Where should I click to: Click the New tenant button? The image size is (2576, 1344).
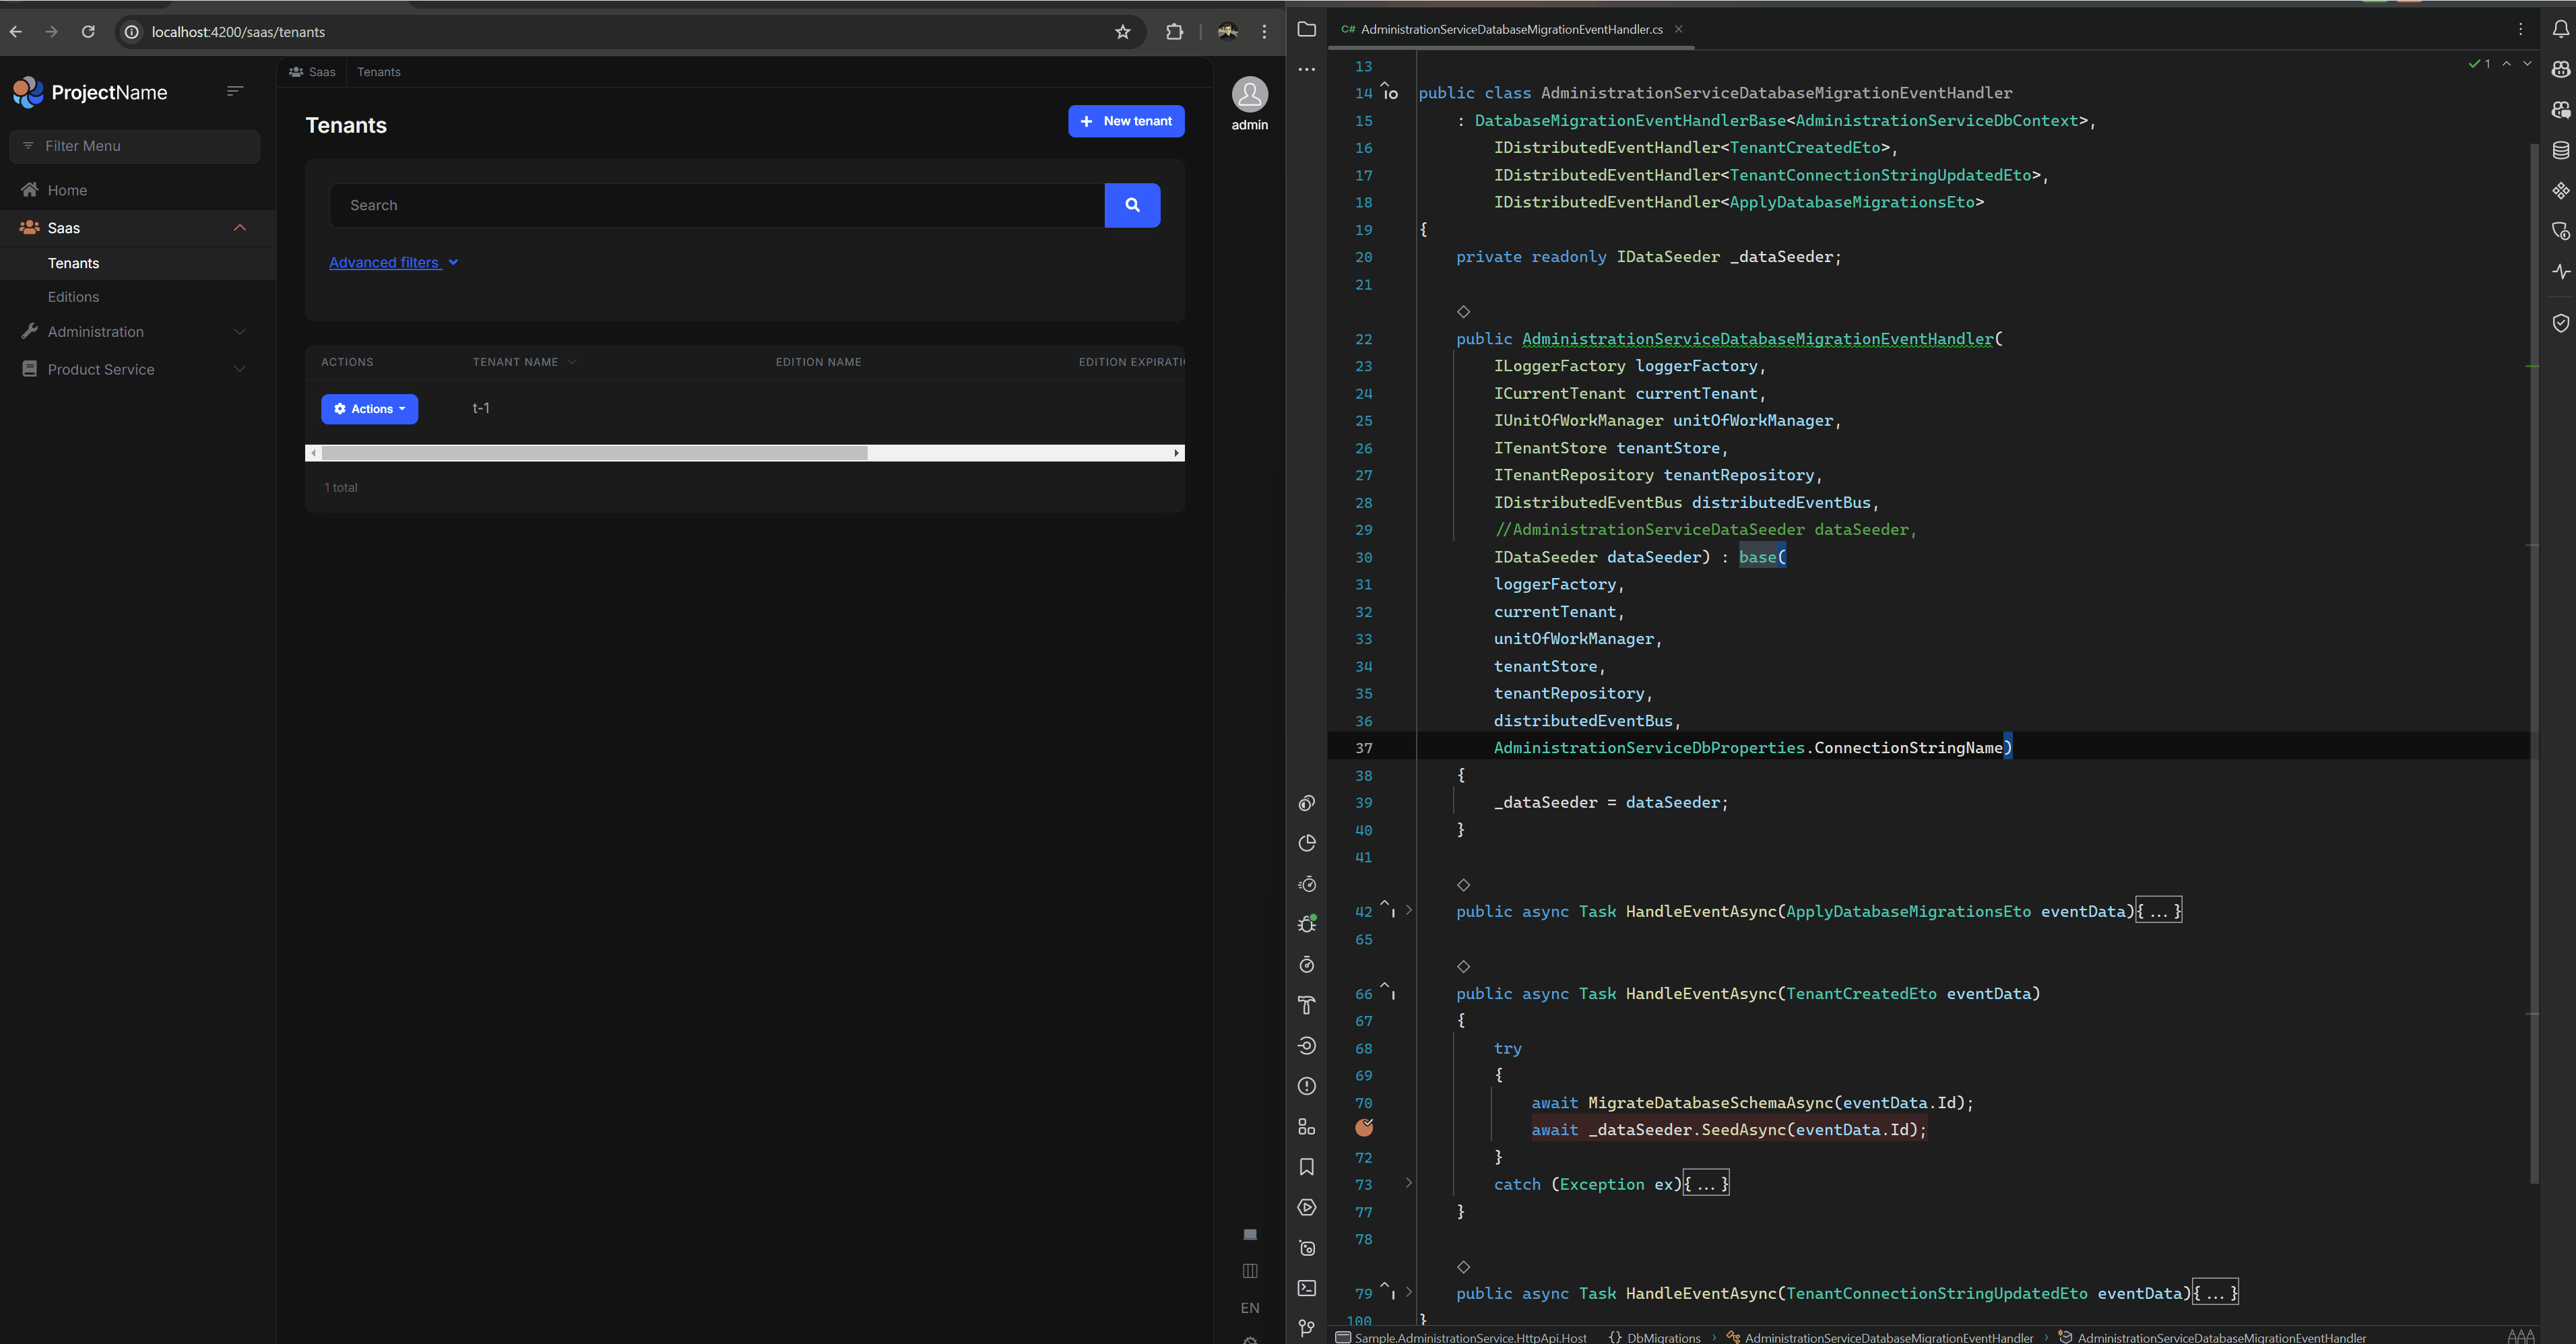(x=1126, y=121)
